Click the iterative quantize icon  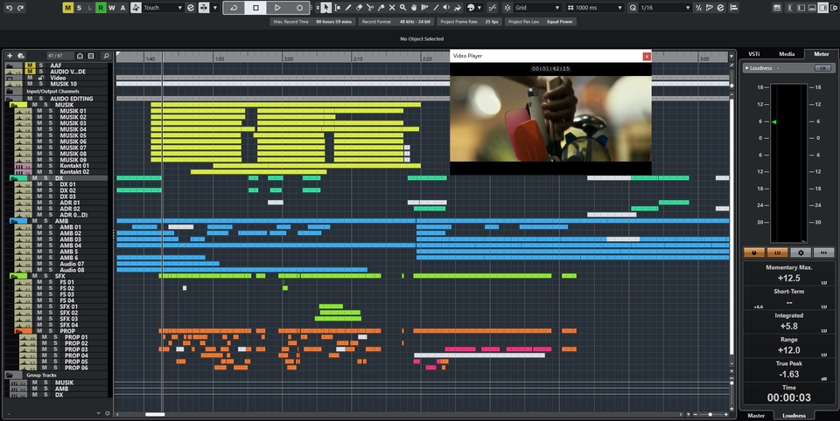pos(698,8)
